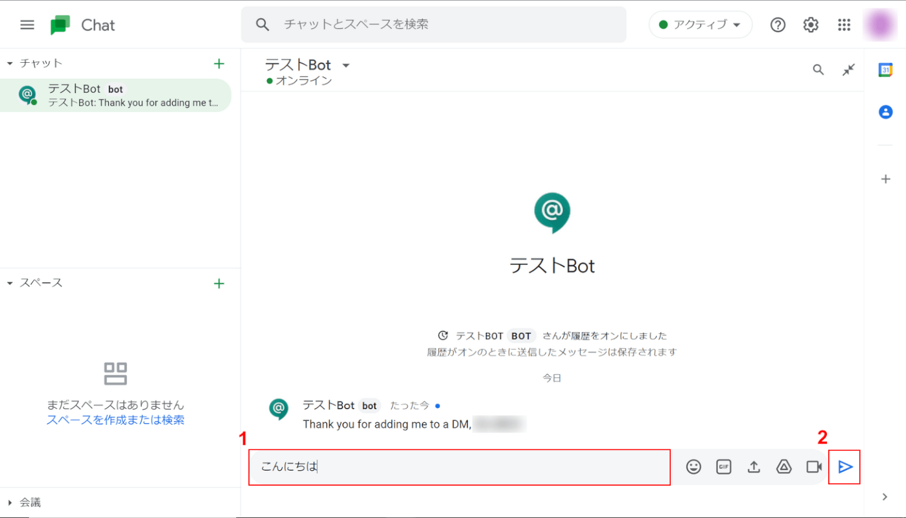Collapse the conversation with diagonal arrows icon
Screen dimensions: 906x518
click(x=849, y=70)
